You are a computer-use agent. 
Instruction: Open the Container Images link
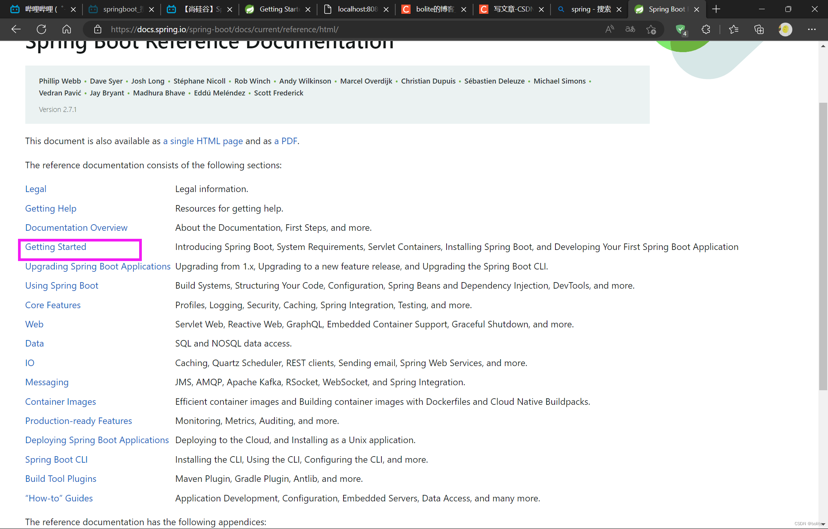(61, 402)
